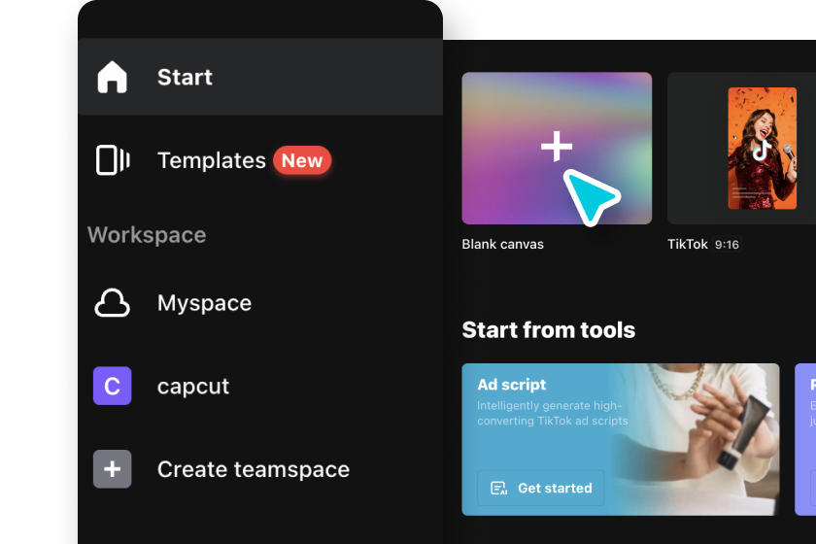
Task: Open the capcut workspace
Action: [x=260, y=386]
